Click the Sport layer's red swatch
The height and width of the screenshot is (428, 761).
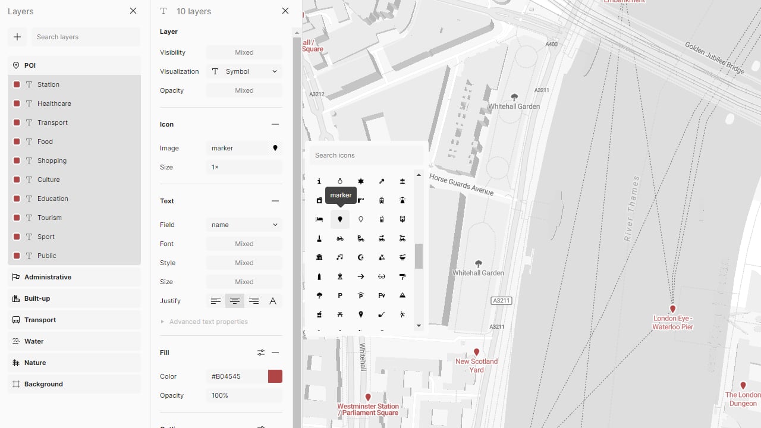click(x=17, y=237)
